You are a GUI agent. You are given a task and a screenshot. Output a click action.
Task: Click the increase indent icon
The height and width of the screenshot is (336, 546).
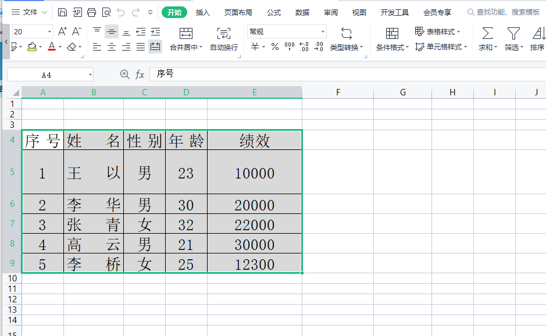tap(155, 32)
